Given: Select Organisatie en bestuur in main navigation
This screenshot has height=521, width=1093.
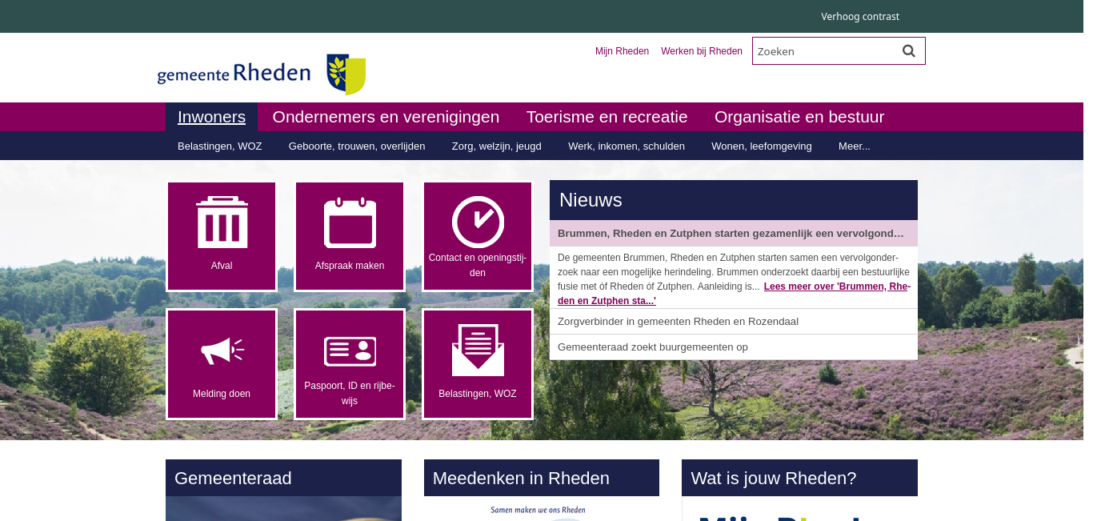Looking at the screenshot, I should click(x=799, y=117).
